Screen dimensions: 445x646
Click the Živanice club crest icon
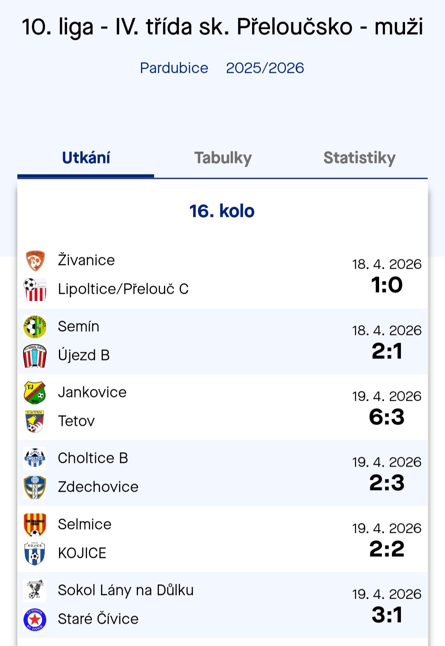coord(35,260)
